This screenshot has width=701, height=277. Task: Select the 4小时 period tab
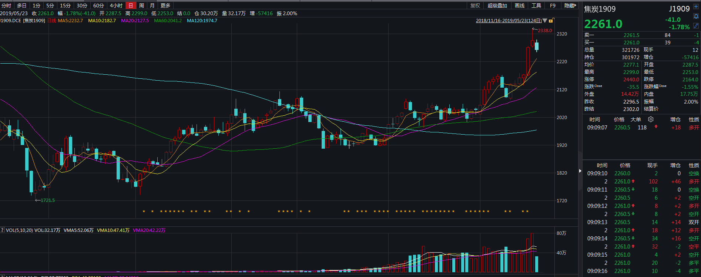pos(116,6)
